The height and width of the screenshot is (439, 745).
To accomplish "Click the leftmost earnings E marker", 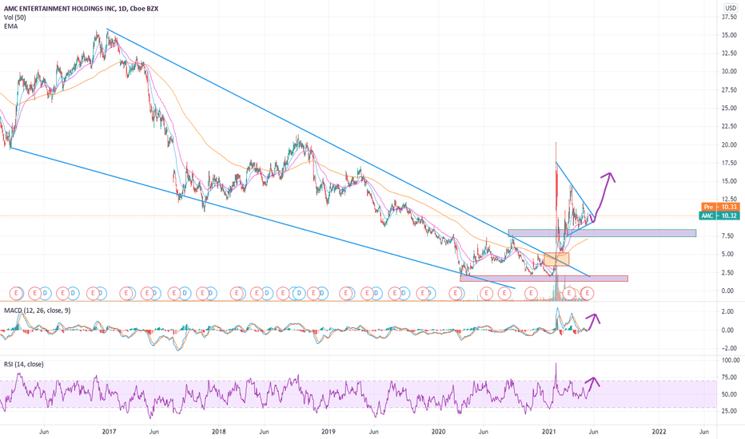I will pyautogui.click(x=16, y=293).
